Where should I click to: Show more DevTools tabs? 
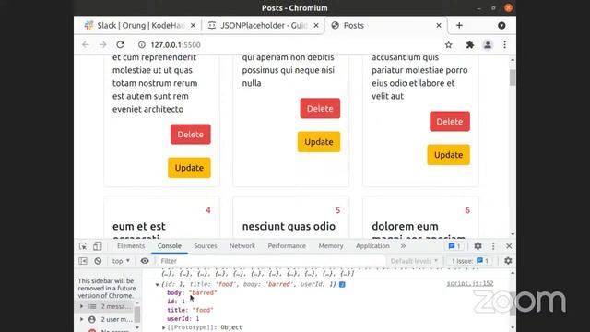tap(403, 246)
